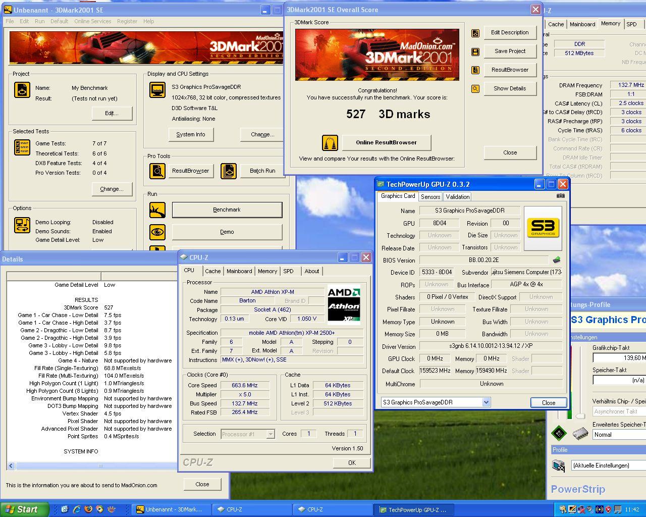Open the Asynchroner Takt dropdown in PowerStrip
Screen dimensions: 646x517
point(619,411)
